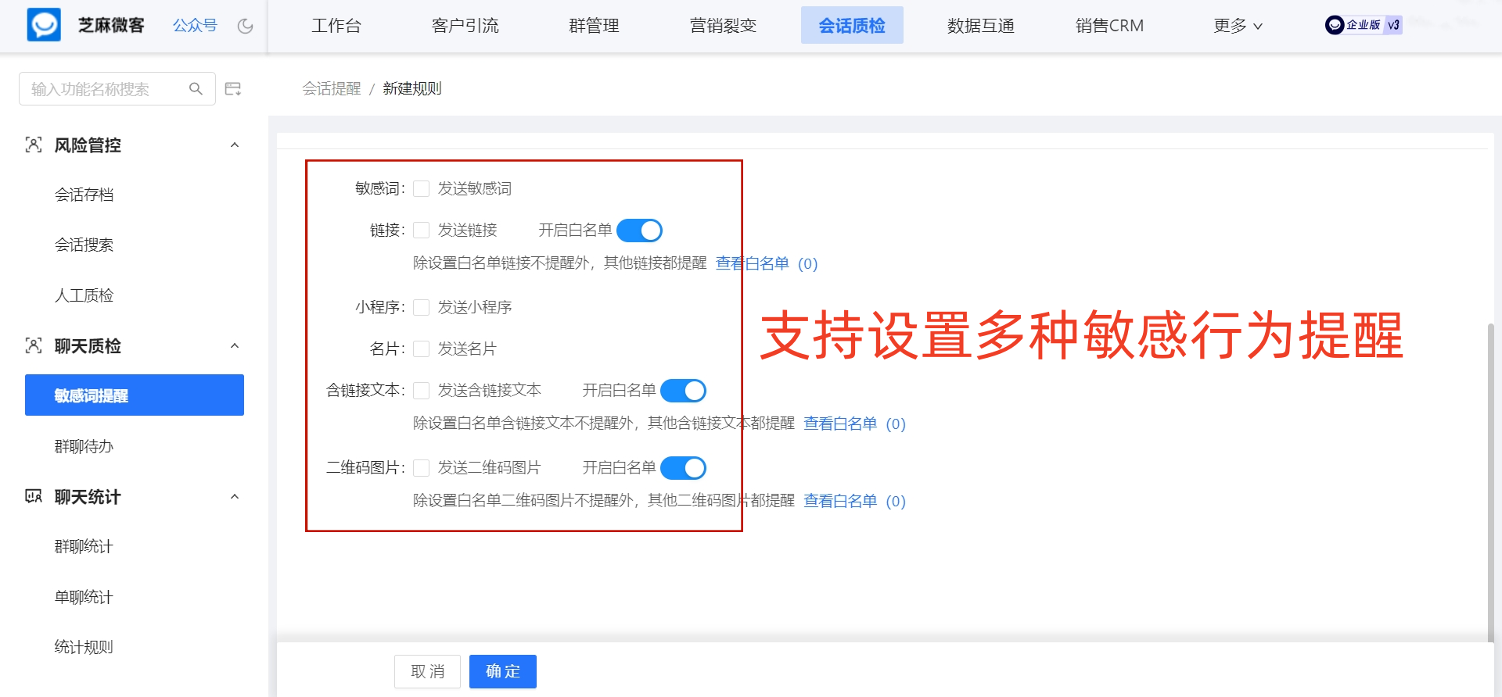Screen dimensions: 1502x697
Task: Click the 确定 button
Action: [503, 671]
